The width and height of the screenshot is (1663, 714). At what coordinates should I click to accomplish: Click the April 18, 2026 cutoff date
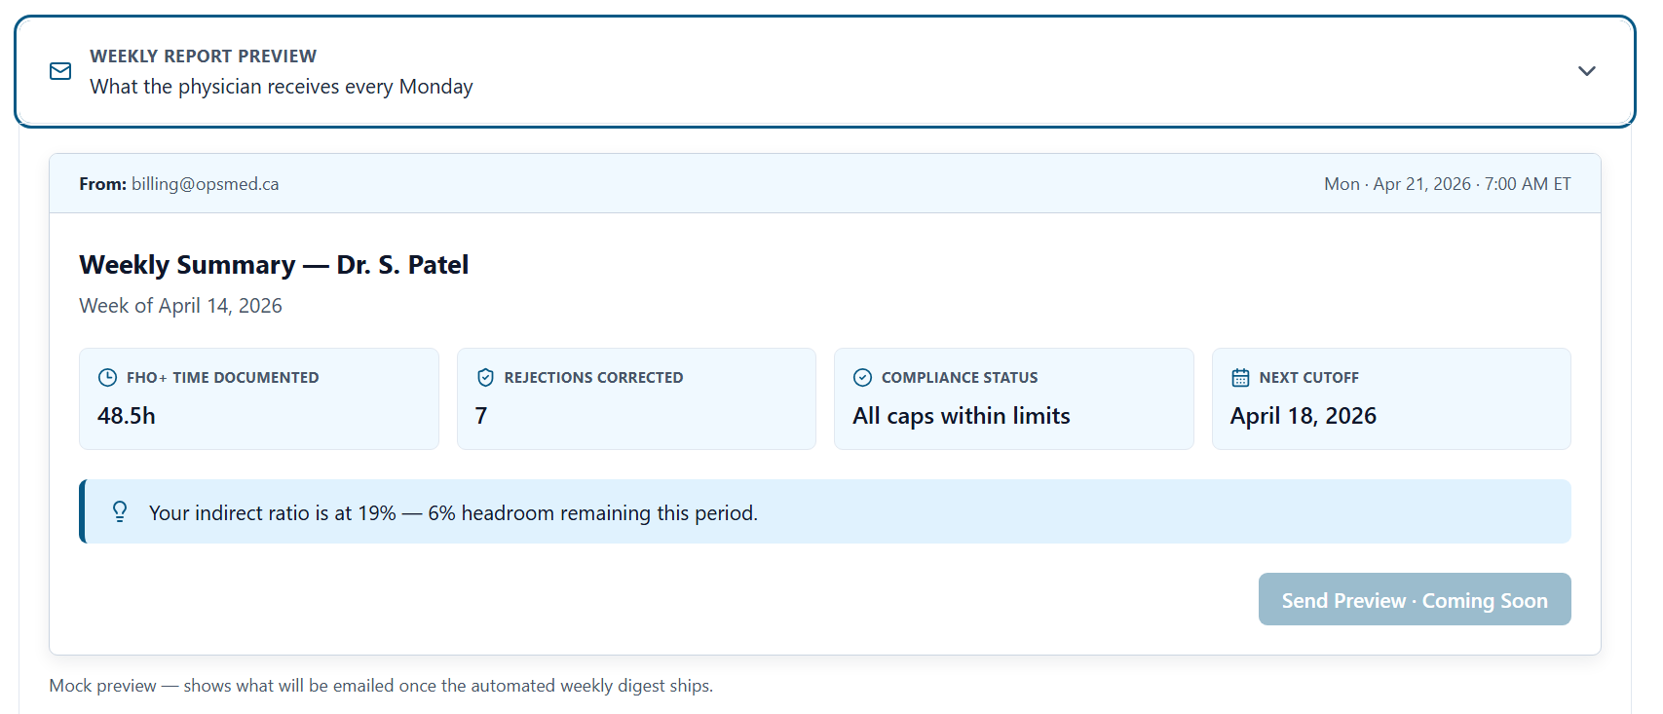[1303, 416]
